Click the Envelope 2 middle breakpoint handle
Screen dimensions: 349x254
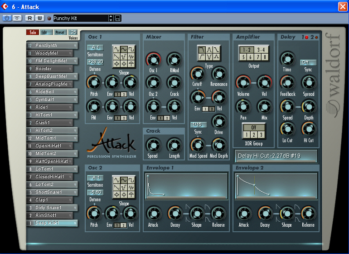click(254, 185)
